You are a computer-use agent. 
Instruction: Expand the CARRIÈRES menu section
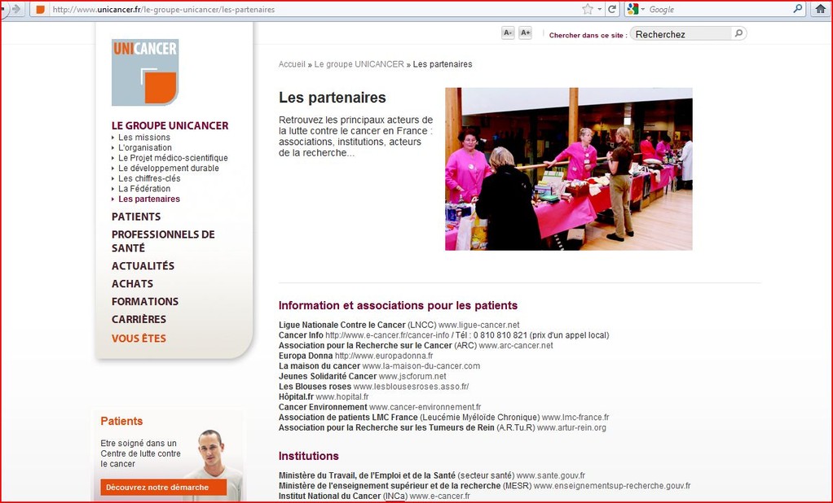pyautogui.click(x=139, y=319)
